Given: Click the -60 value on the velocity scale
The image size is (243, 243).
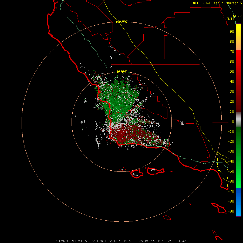Looking at the screenshot, I should pyautogui.click(x=231, y=181).
